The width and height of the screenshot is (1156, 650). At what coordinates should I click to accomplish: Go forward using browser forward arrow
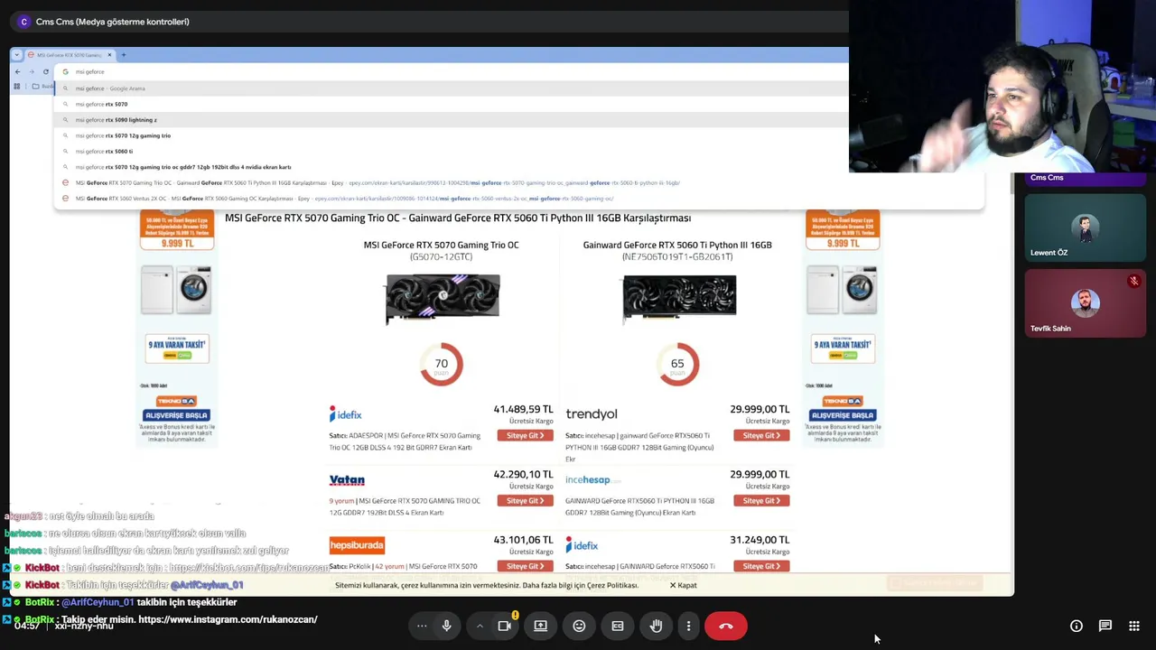pos(32,71)
